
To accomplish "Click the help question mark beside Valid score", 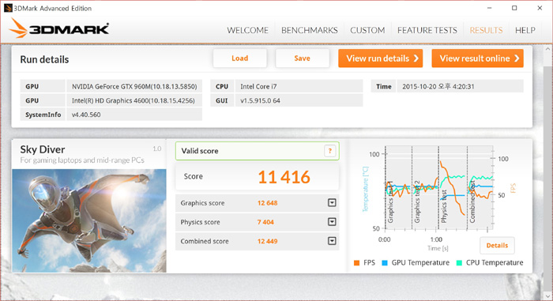I will pyautogui.click(x=329, y=151).
